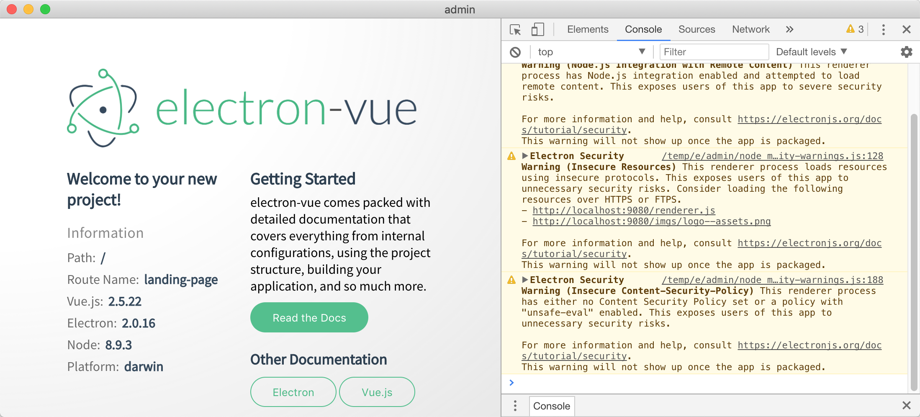Activate the inspect element picker icon

tap(515, 30)
